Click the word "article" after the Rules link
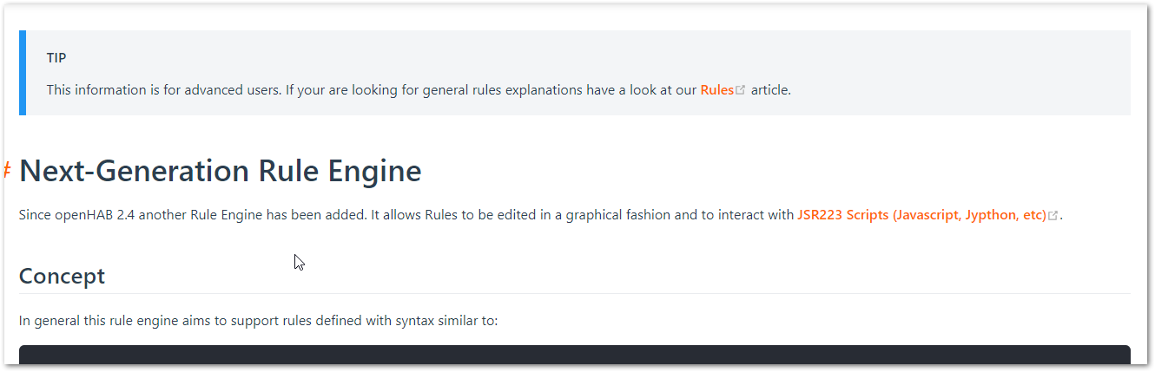Viewport: 1155px width, 372px height. click(769, 90)
